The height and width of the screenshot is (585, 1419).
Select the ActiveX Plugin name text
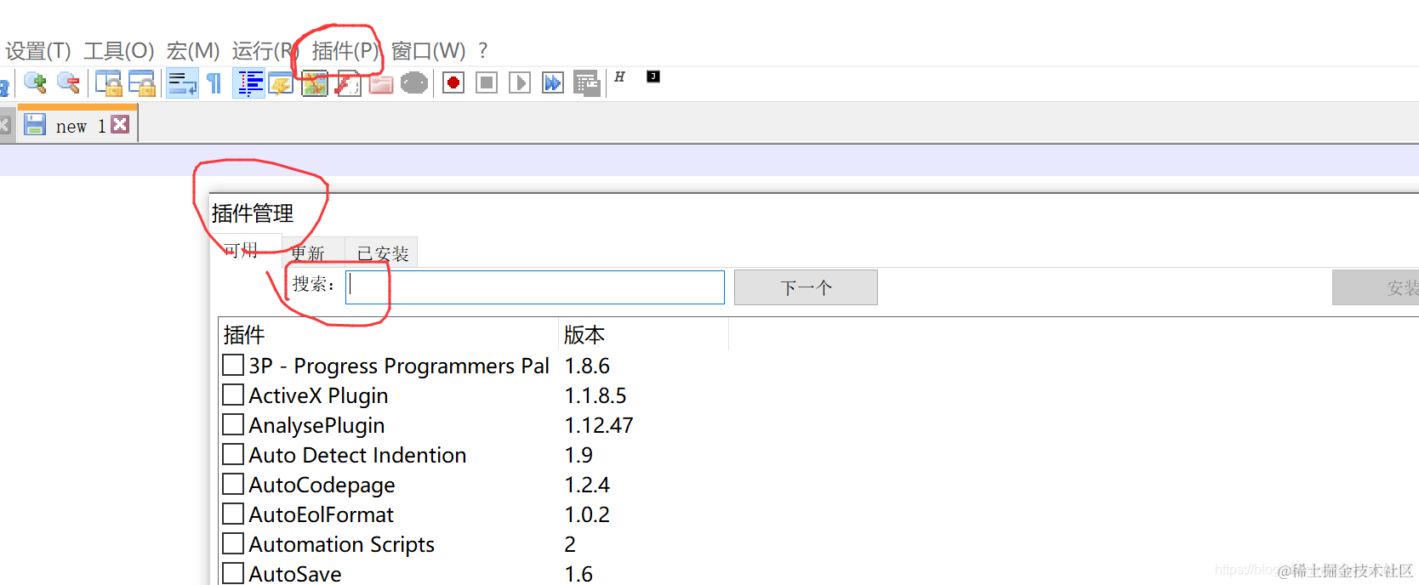(x=318, y=396)
